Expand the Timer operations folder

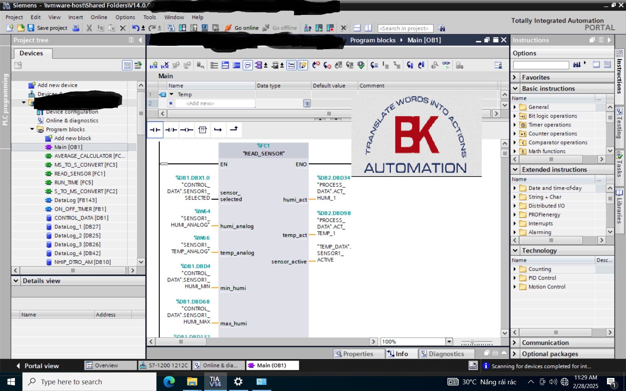pos(515,125)
